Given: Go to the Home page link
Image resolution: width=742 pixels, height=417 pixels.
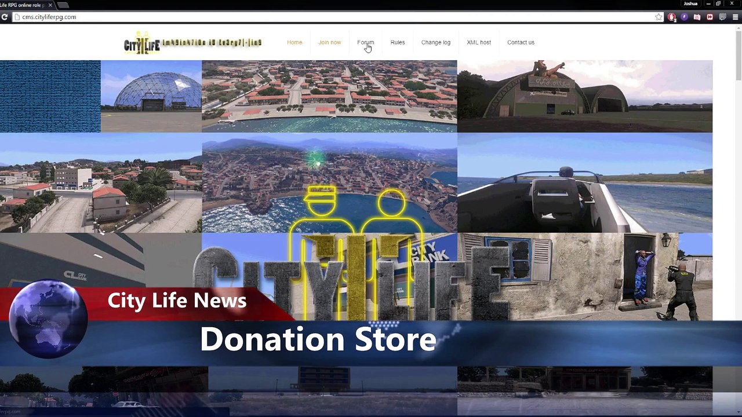Looking at the screenshot, I should pyautogui.click(x=294, y=42).
